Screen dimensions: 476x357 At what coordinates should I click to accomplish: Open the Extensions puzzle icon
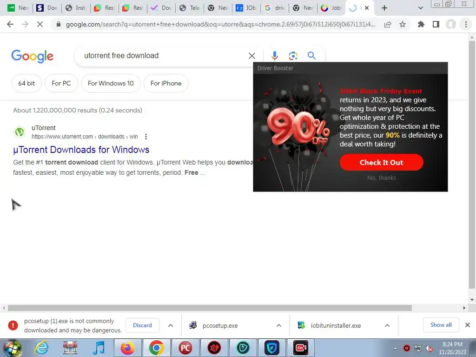(421, 24)
